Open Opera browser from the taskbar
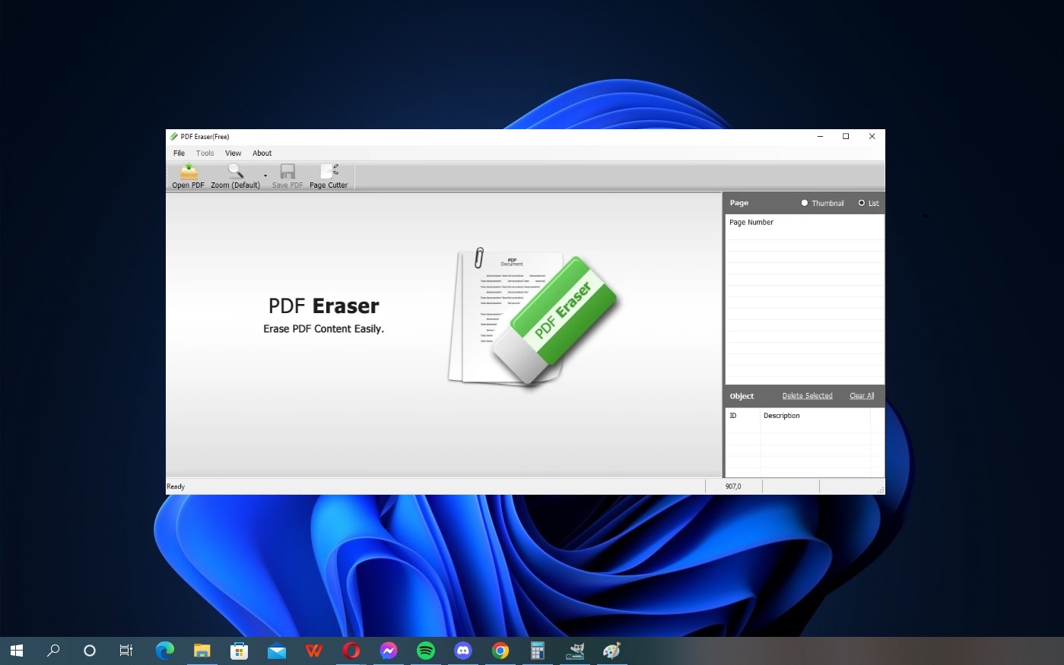 (x=351, y=651)
